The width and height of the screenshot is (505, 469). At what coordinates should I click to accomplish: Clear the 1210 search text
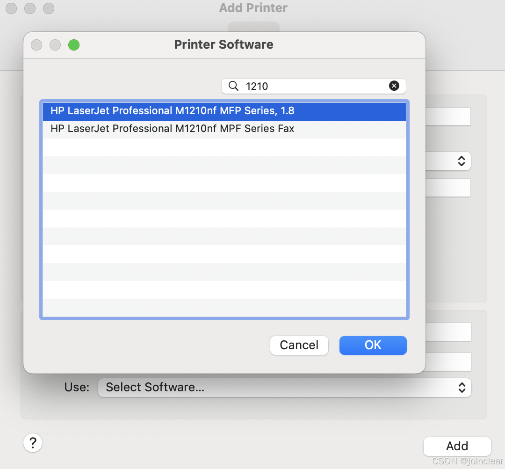tap(394, 86)
